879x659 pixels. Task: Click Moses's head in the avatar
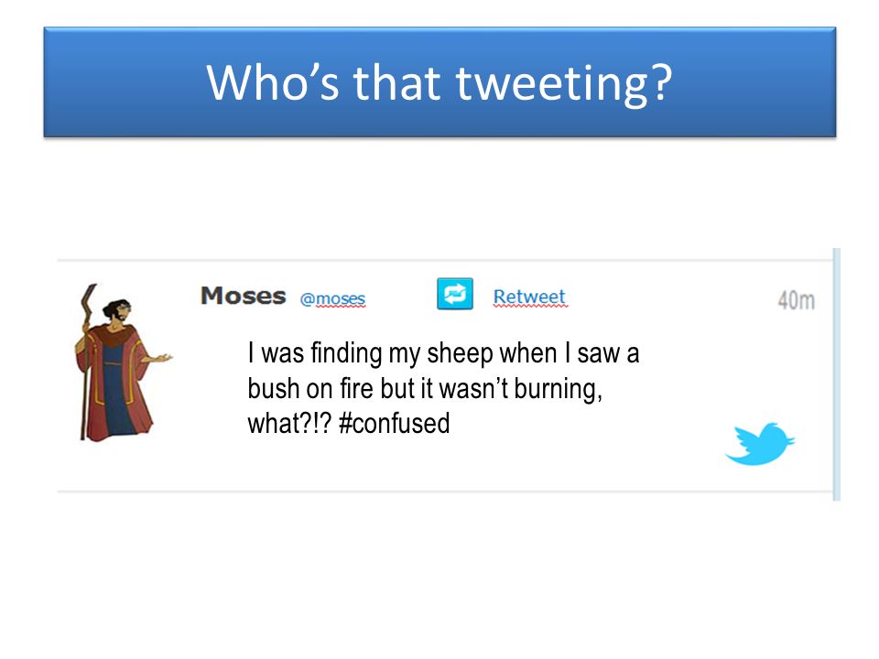tap(118, 311)
